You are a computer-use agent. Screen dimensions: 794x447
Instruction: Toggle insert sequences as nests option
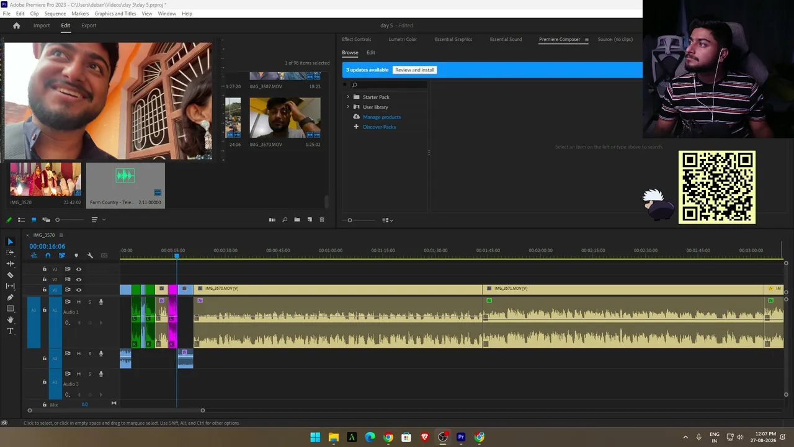click(33, 255)
